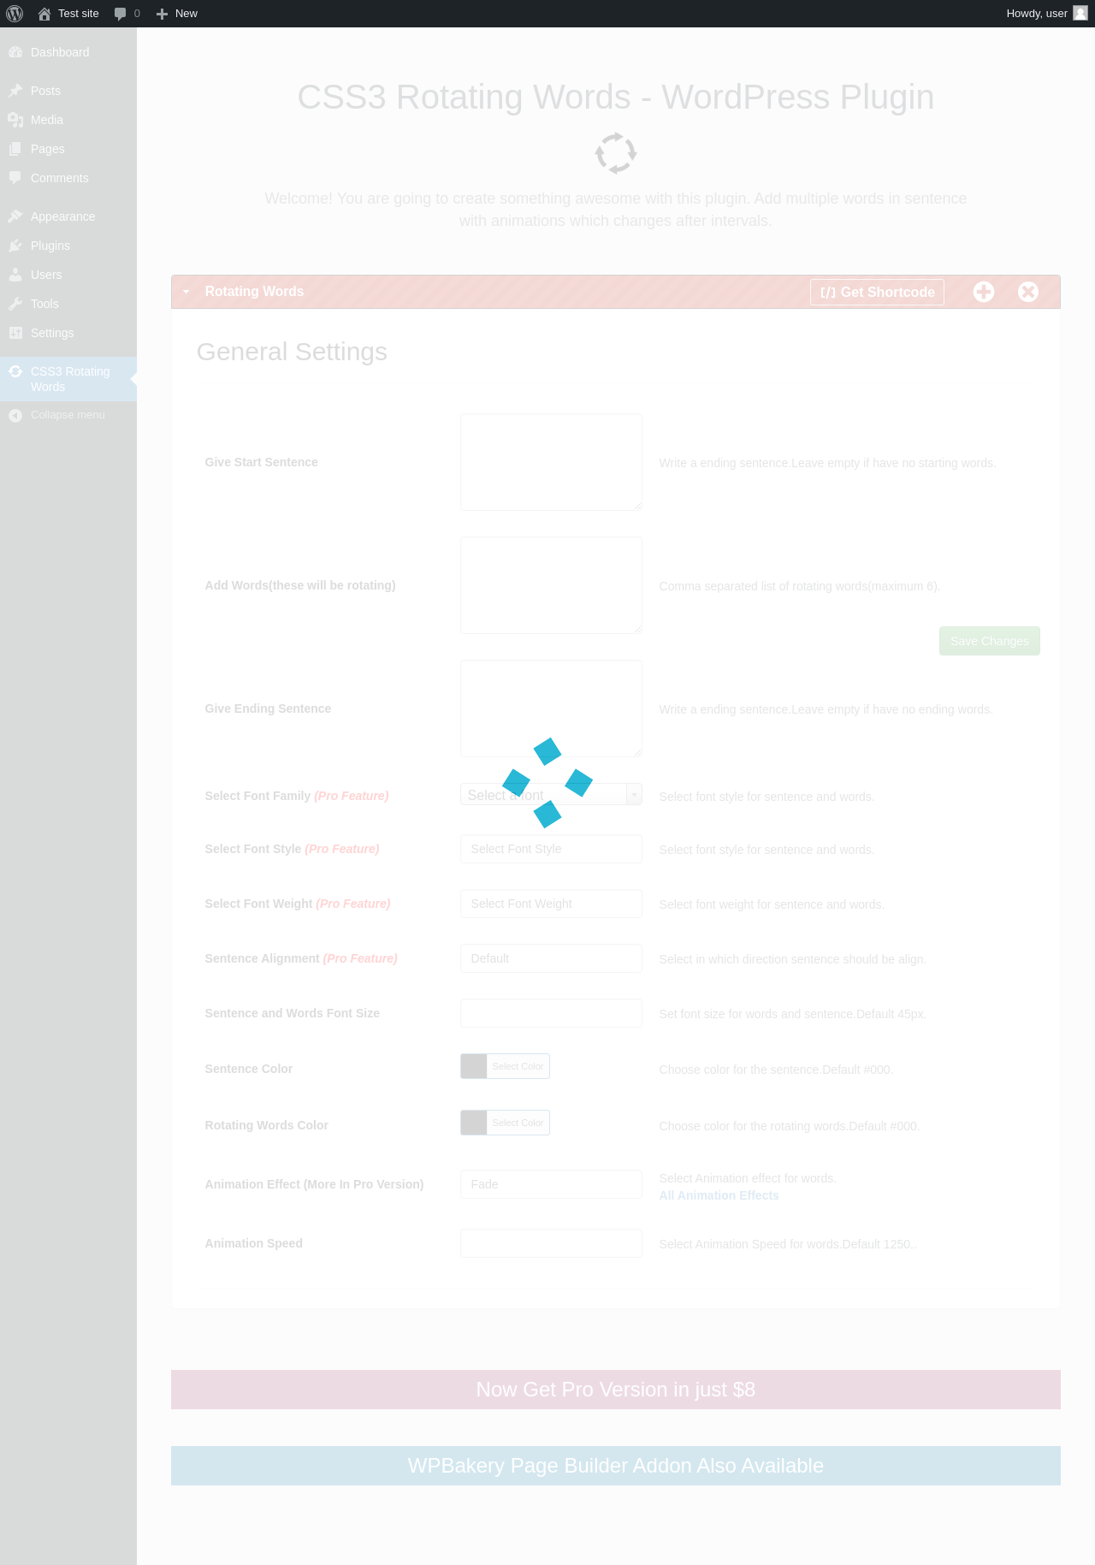1095x1565 pixels.
Task: Click the Media library icon
Action: [x=15, y=120]
